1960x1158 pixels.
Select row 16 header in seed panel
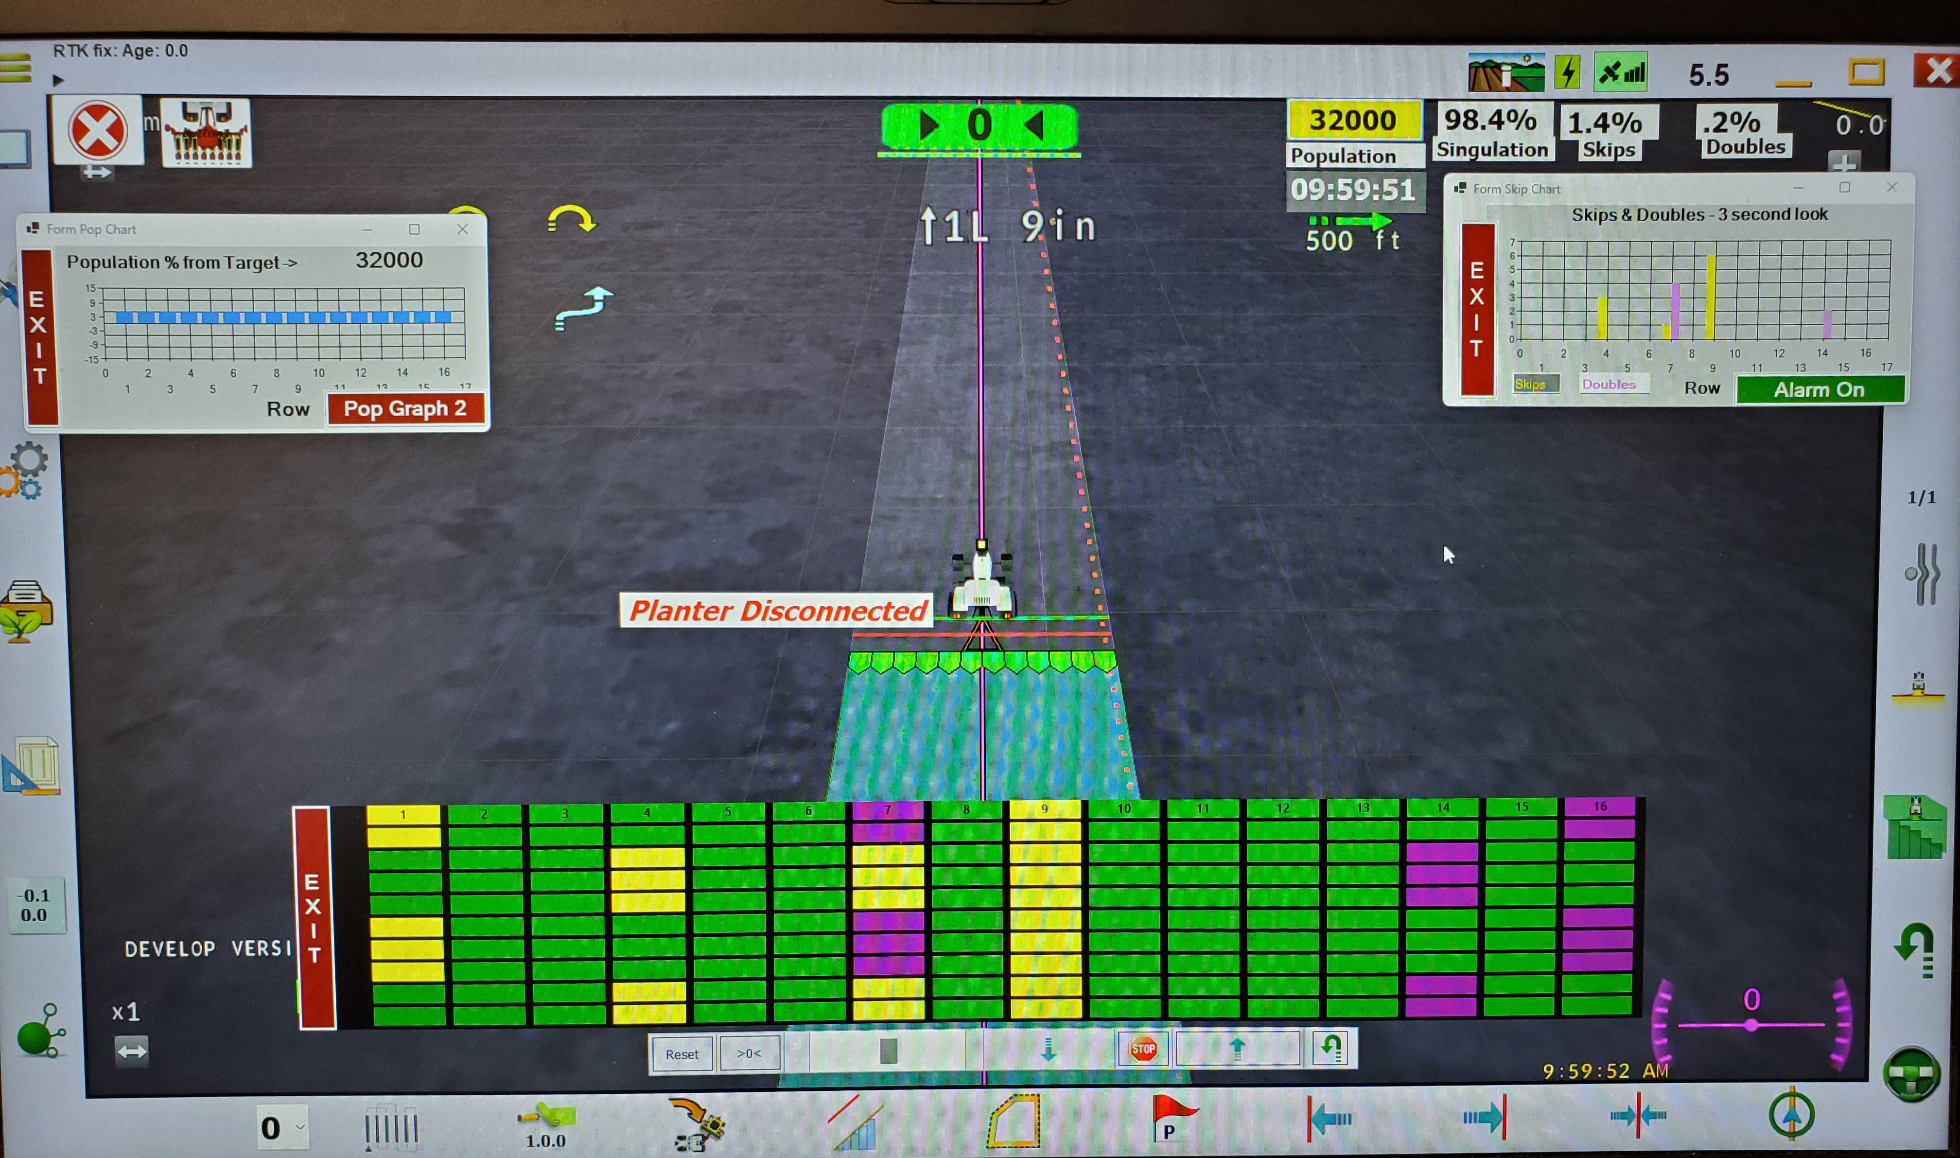click(1600, 806)
